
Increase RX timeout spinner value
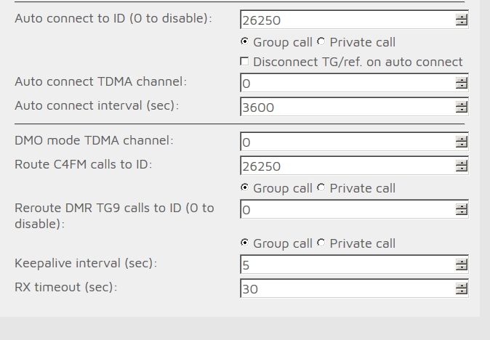pyautogui.click(x=461, y=286)
